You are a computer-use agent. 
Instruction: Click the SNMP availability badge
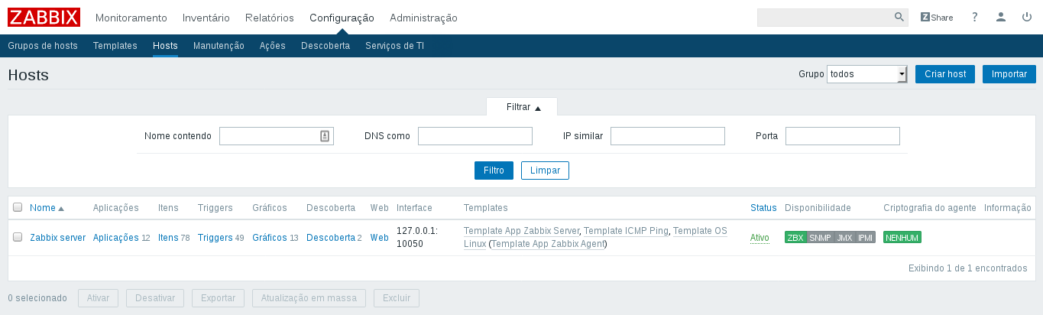[820, 238]
